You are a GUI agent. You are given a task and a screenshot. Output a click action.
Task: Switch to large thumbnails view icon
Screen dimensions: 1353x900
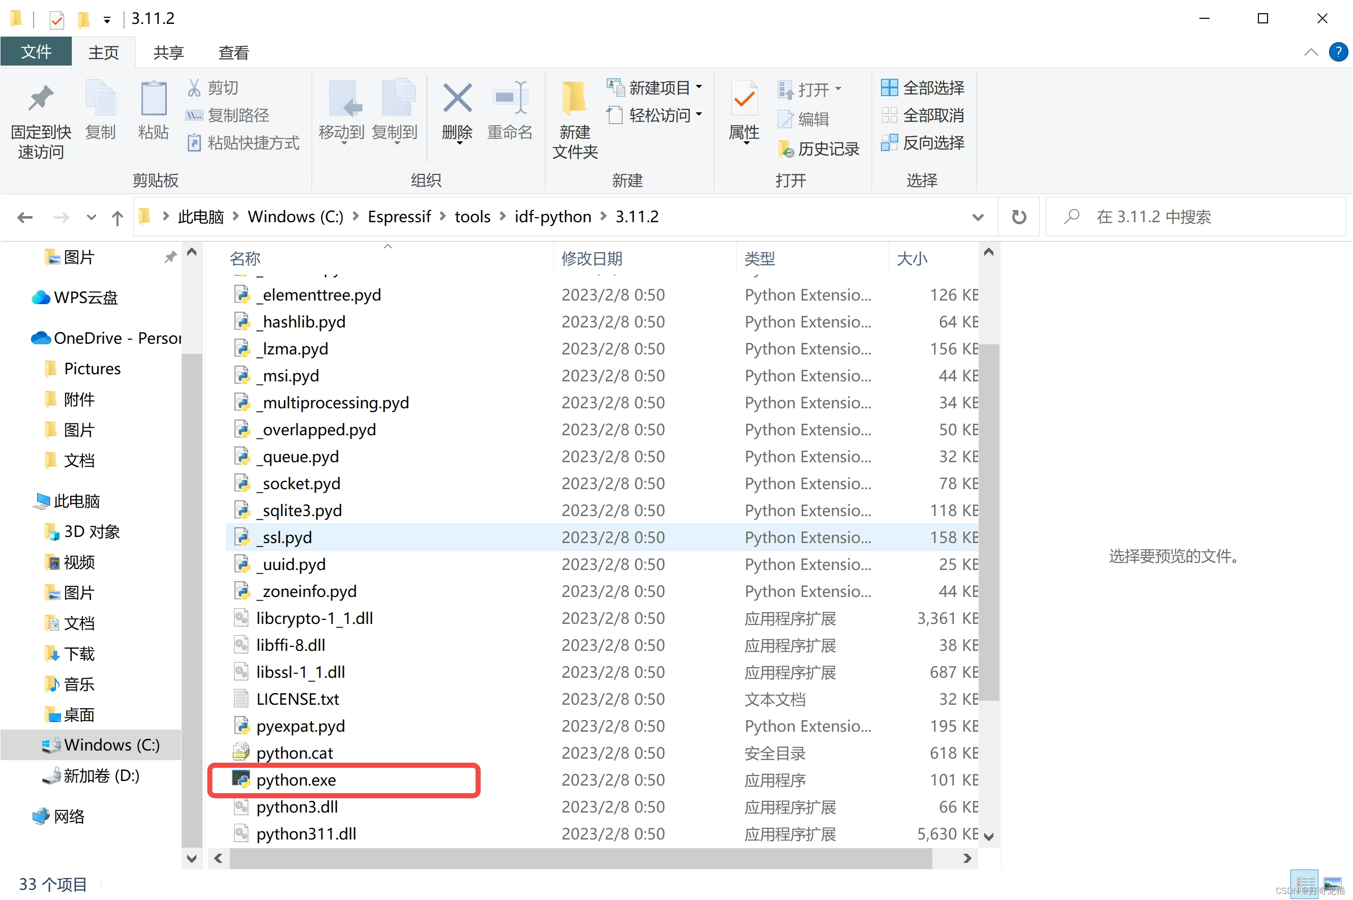(x=1333, y=883)
